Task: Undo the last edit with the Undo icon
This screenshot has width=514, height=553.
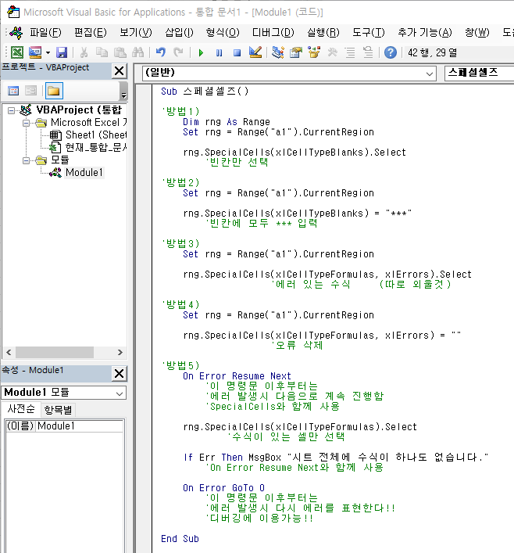Action: pyautogui.click(x=161, y=52)
